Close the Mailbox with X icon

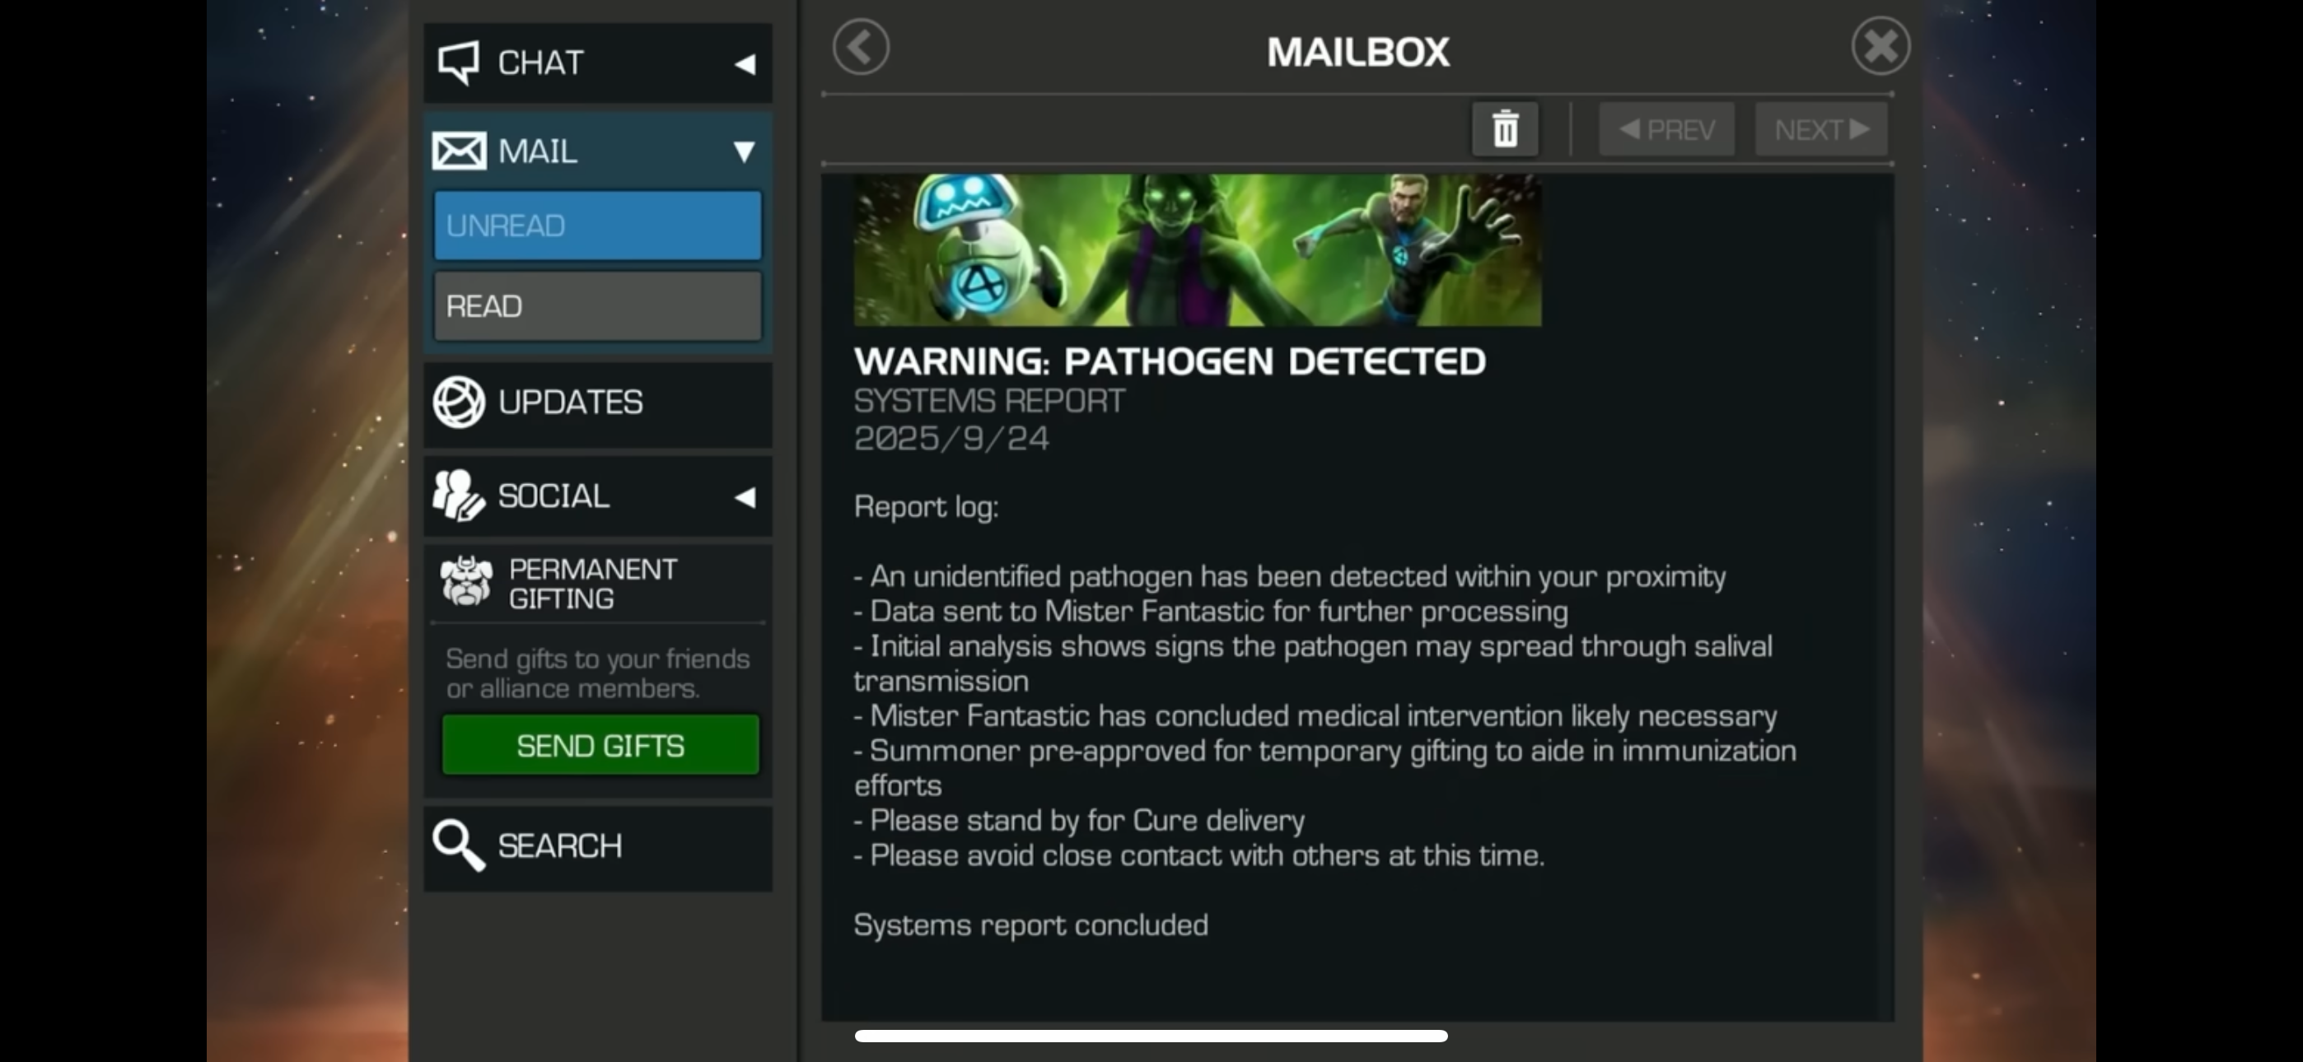pyautogui.click(x=1880, y=46)
